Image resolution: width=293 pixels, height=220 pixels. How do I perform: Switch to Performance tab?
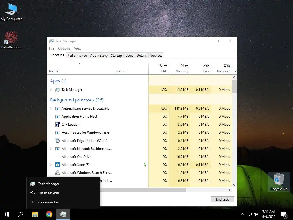tap(77, 56)
